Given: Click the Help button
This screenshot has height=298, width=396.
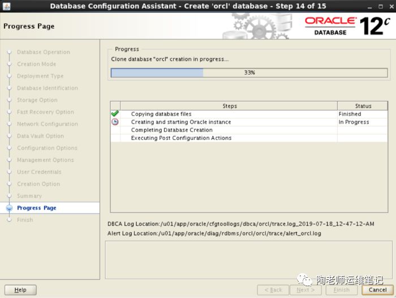Looking at the screenshot, I should click(x=20, y=290).
